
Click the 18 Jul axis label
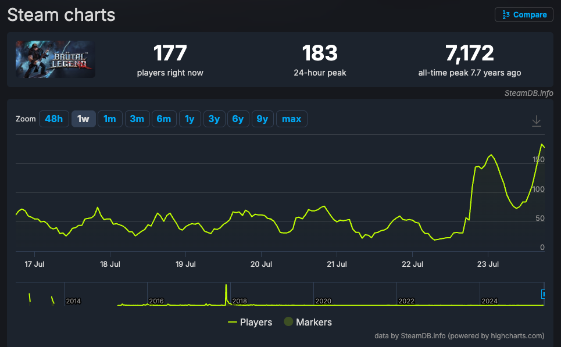(x=110, y=264)
